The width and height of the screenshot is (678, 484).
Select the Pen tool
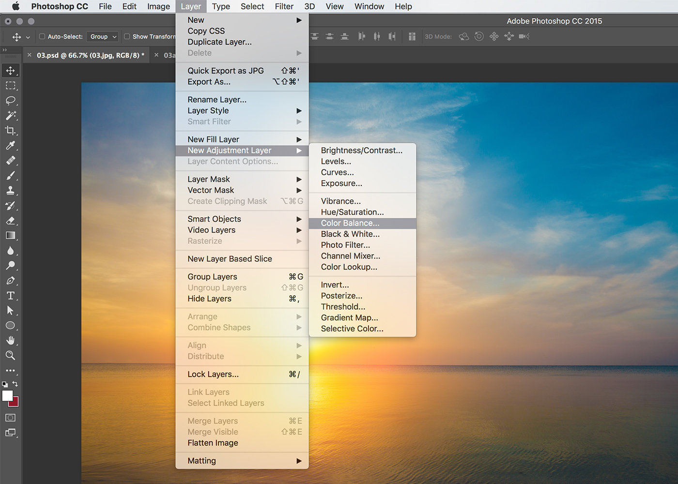click(11, 281)
